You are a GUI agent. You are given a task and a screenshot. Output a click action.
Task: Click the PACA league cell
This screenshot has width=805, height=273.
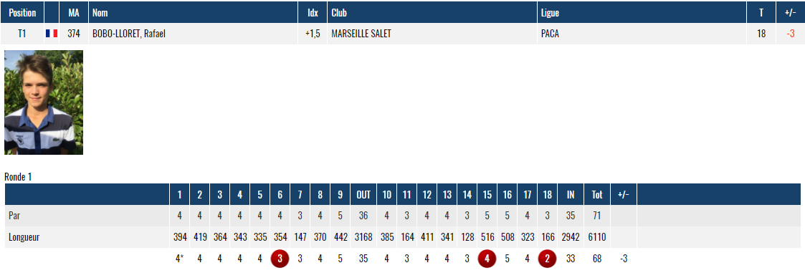click(x=549, y=34)
